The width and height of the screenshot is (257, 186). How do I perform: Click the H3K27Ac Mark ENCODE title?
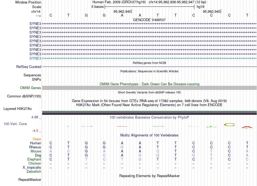[149, 105]
